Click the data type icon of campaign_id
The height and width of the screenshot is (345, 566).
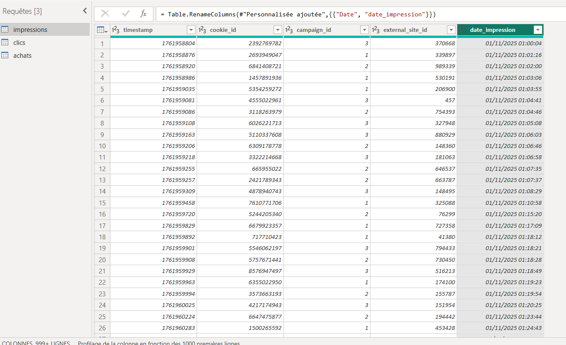tap(289, 30)
